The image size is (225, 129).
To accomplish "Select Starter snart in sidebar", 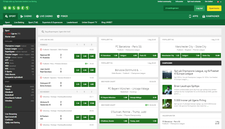I will (10, 36).
